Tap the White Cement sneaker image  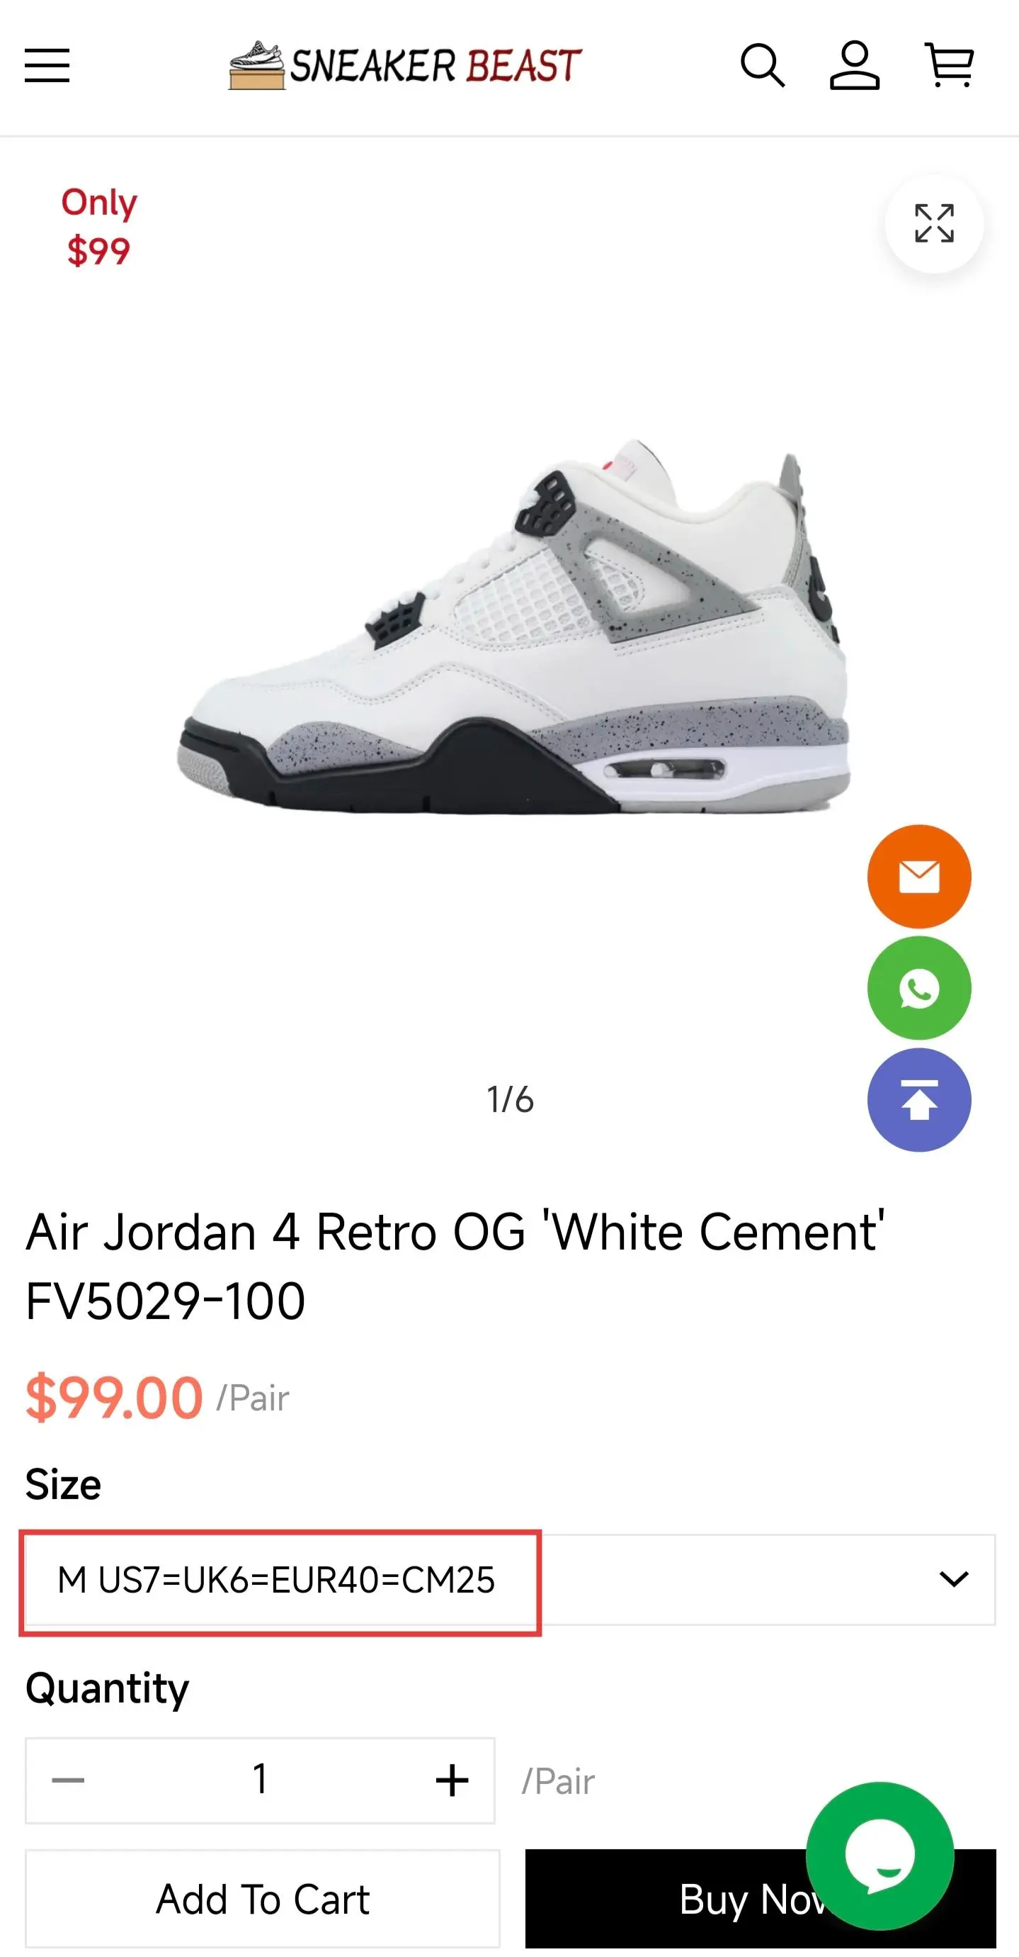pyautogui.click(x=513, y=626)
